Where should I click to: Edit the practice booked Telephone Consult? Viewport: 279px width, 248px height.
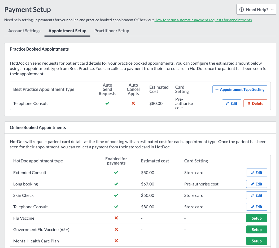pyautogui.click(x=232, y=104)
